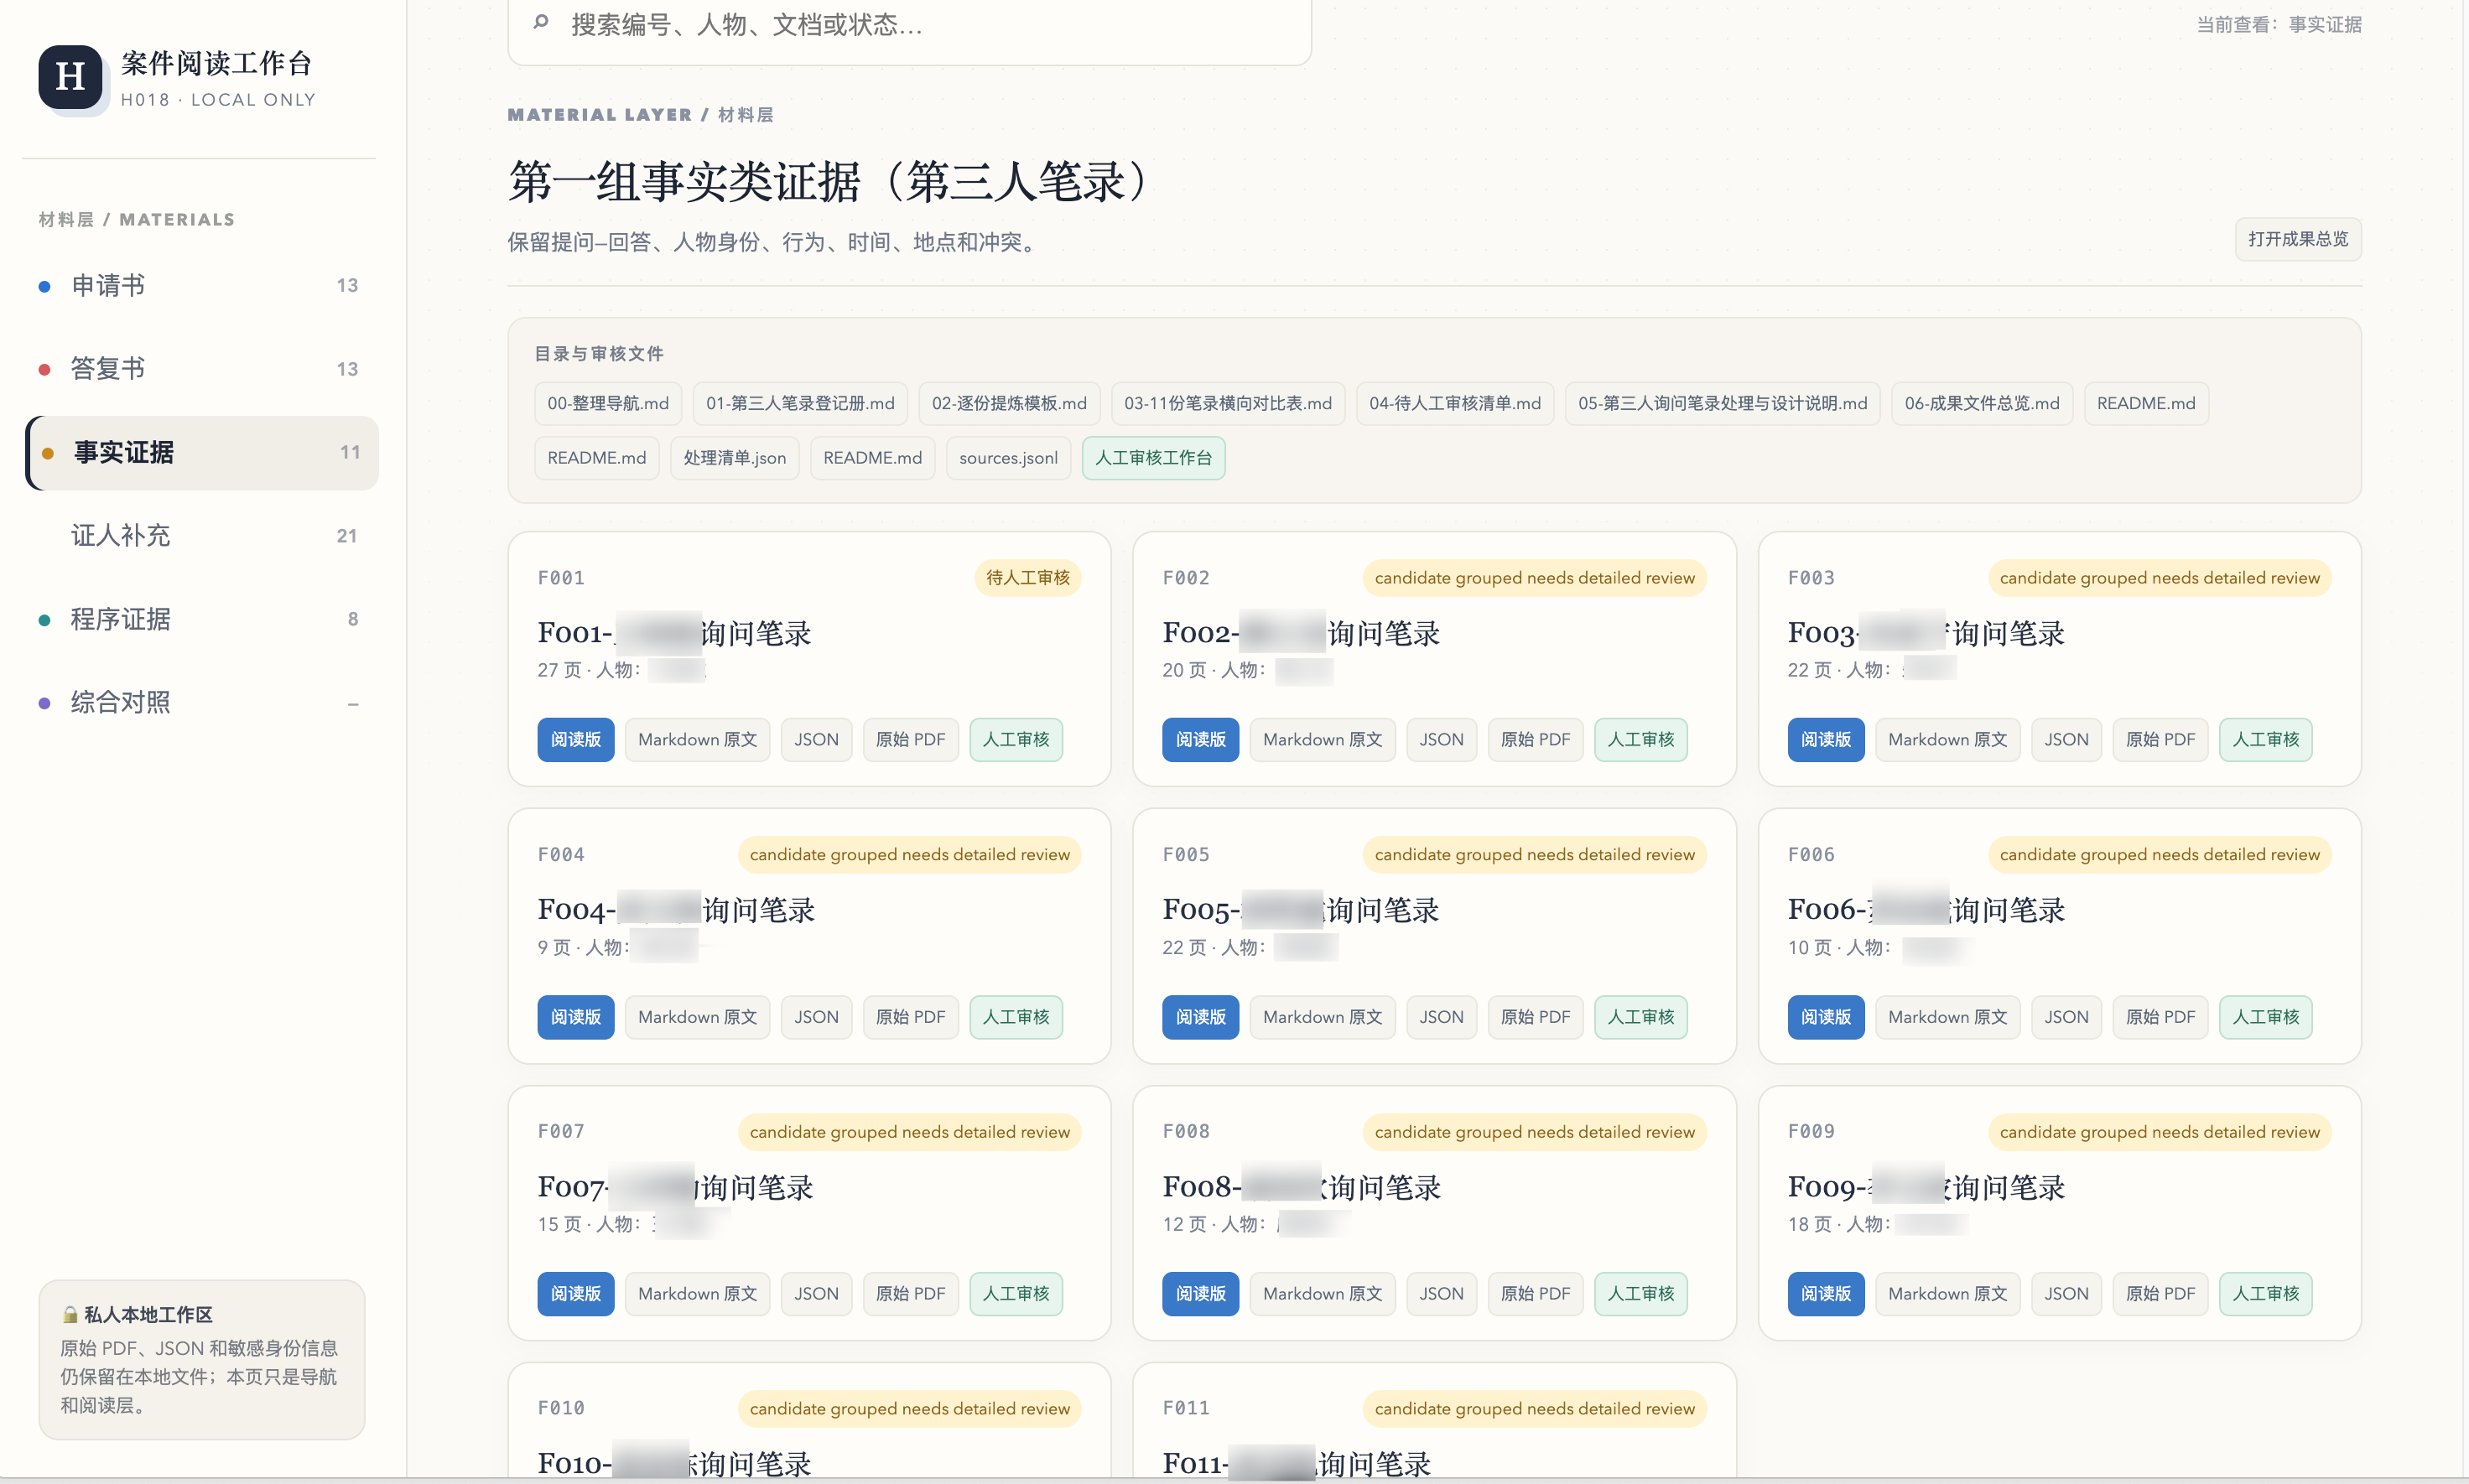
Task: Open JSON for the F007 card
Action: click(x=816, y=1294)
